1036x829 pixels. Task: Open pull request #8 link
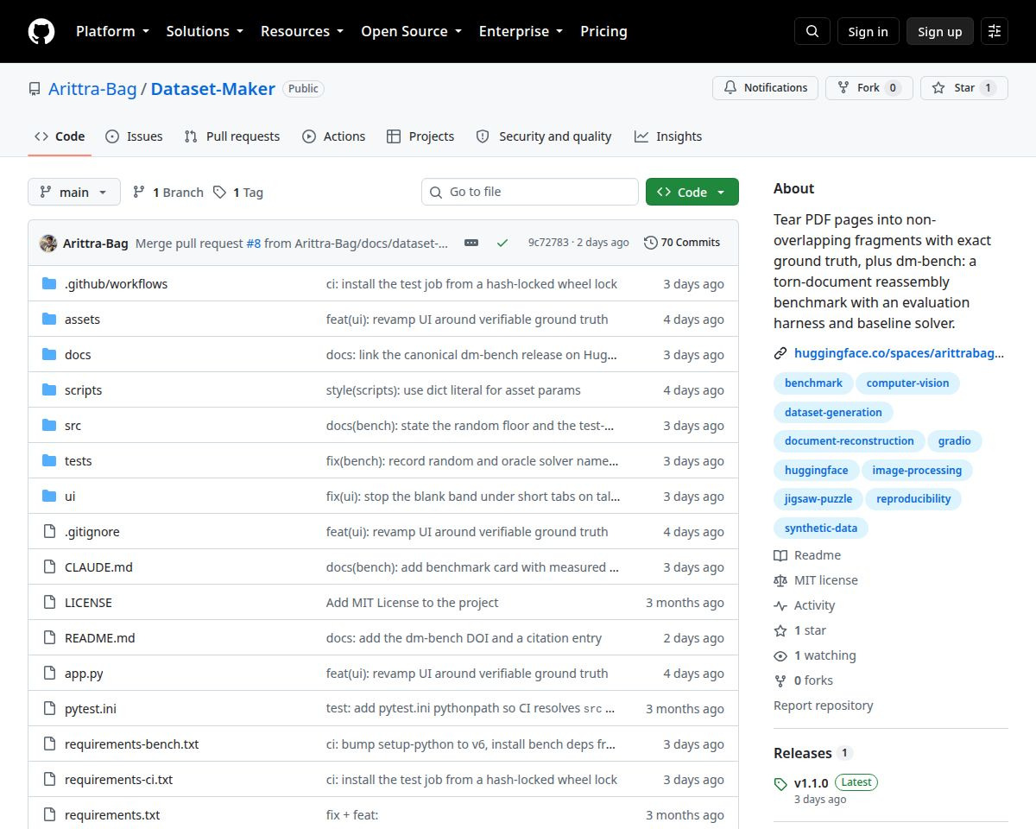pyautogui.click(x=254, y=243)
